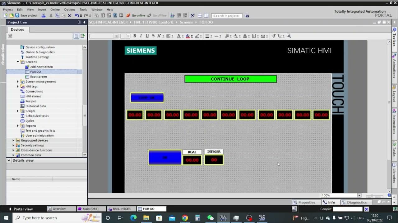
Task: Click the REAL value I/O field
Action: tap(192, 160)
